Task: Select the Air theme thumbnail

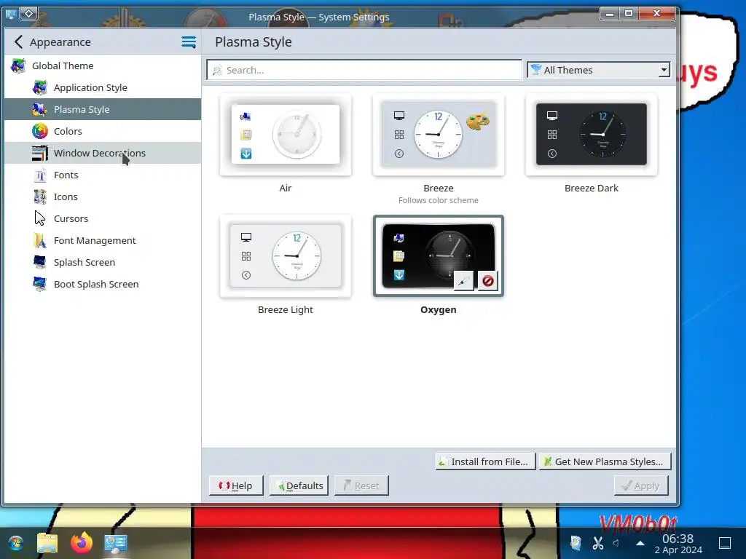Action: coord(286,135)
